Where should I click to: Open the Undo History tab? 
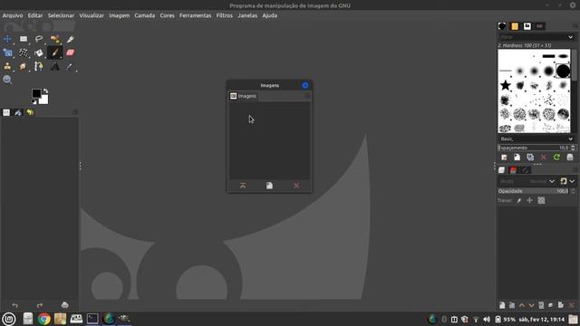click(x=30, y=112)
